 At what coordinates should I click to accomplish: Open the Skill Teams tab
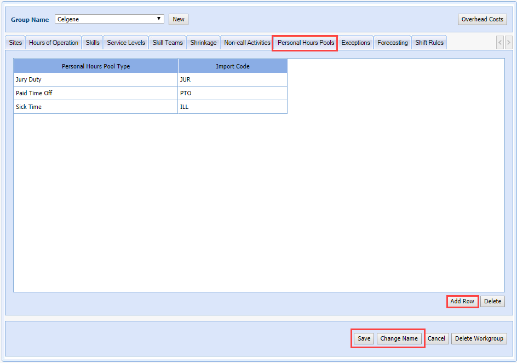[168, 43]
